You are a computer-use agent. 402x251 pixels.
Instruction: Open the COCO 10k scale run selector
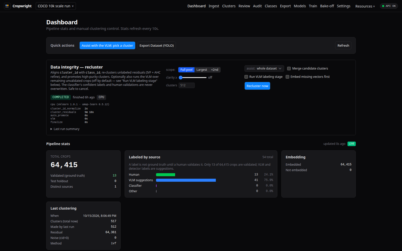pyautogui.click(x=56, y=6)
